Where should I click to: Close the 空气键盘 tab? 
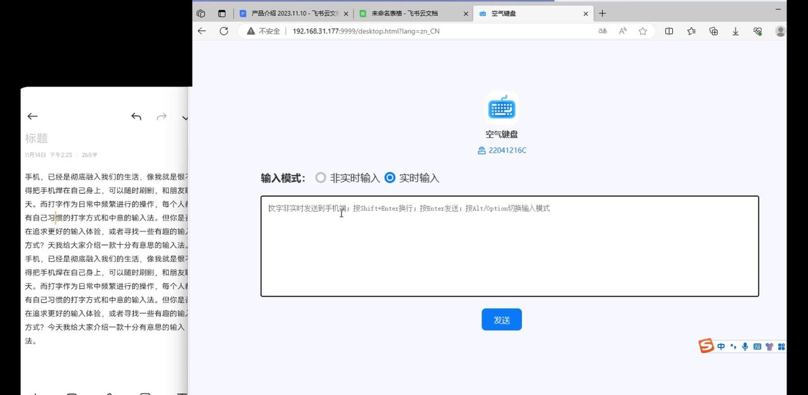586,13
